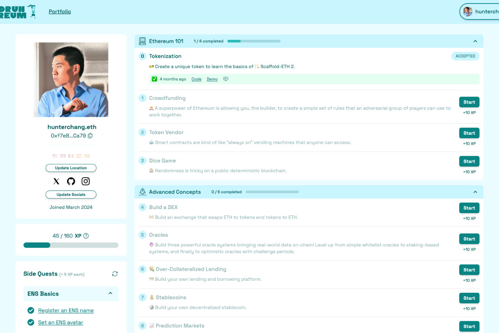Click the 45 / 160 XP progress bar

(x=71, y=245)
